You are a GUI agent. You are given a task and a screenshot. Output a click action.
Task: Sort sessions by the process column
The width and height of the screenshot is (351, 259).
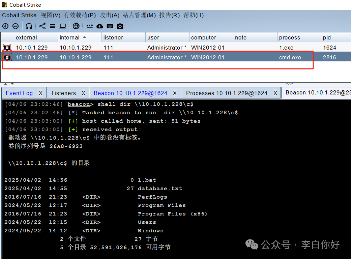tap(299, 37)
